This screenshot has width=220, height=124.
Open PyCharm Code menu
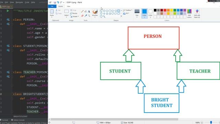[27, 2]
